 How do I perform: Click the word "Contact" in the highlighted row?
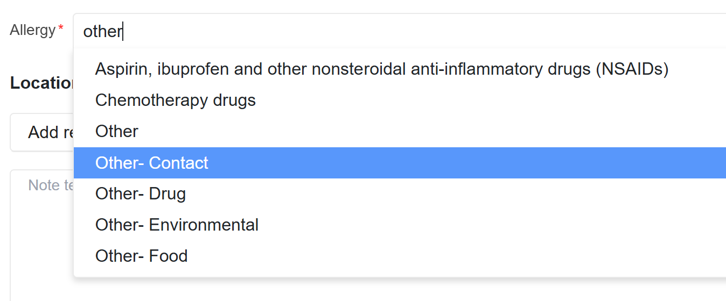[x=178, y=163]
